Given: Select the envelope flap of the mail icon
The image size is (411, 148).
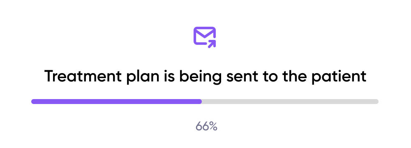Looking at the screenshot, I should click(205, 33).
